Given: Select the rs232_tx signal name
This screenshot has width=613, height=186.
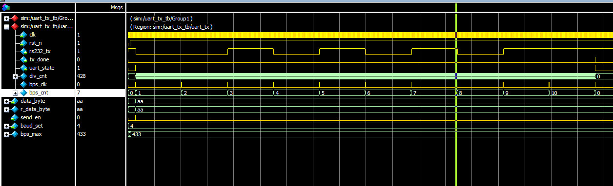Looking at the screenshot, I should click(40, 51).
